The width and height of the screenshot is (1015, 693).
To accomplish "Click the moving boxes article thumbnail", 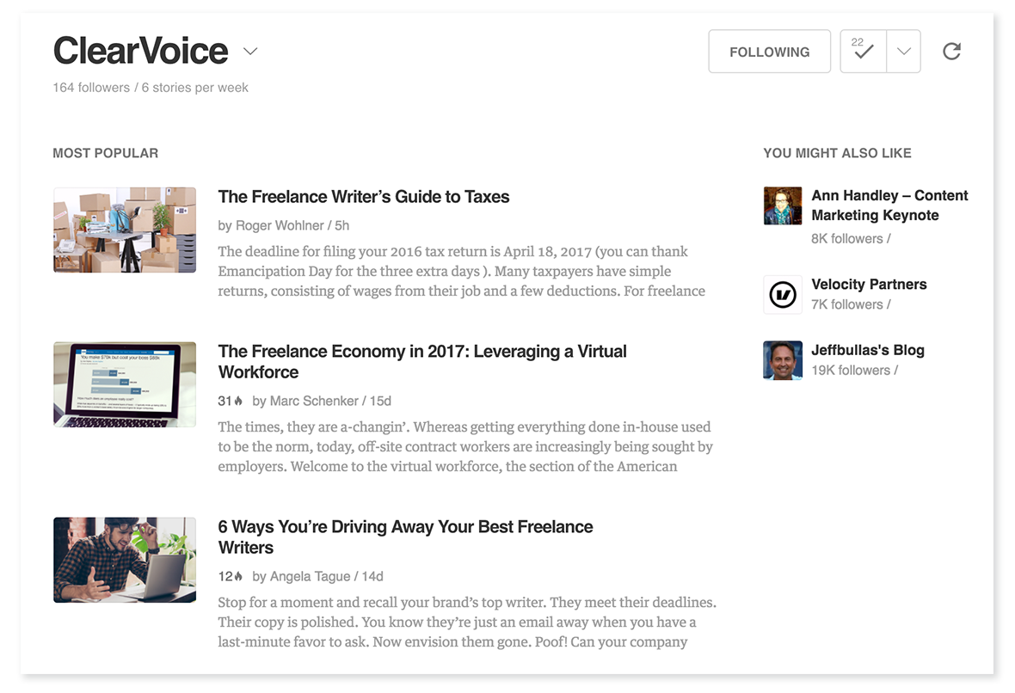I will (125, 230).
